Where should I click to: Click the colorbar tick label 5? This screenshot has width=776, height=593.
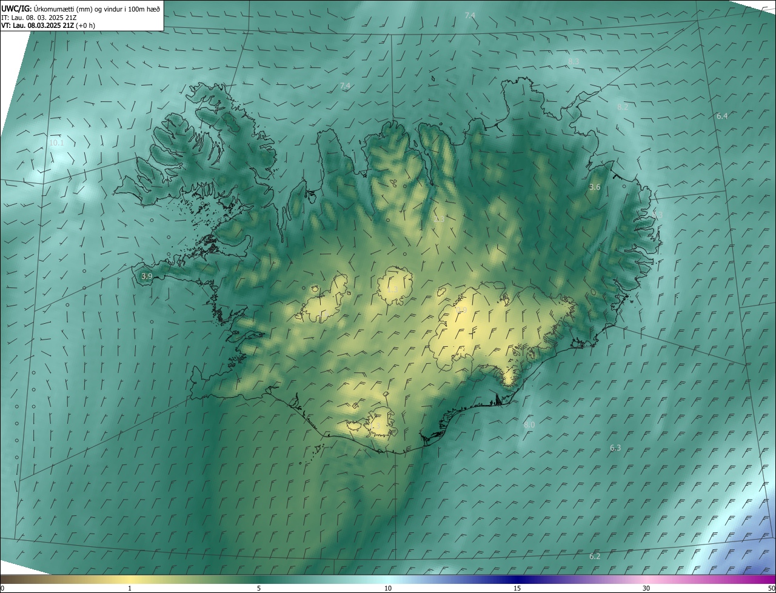259,588
